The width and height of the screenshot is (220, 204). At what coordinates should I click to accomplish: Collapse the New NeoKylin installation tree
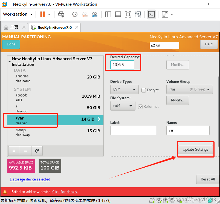click(10, 62)
